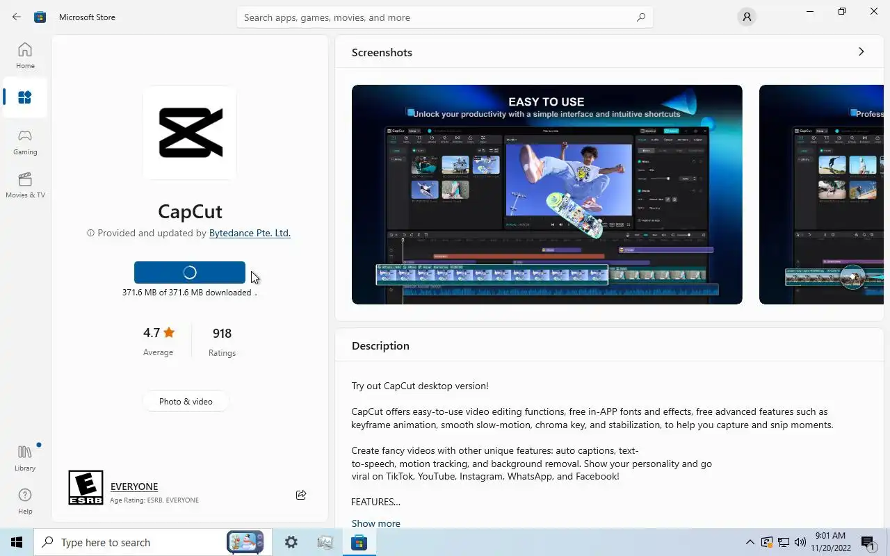Open the volume speaker tray icon
Screen dimensions: 890x556
[800, 542]
